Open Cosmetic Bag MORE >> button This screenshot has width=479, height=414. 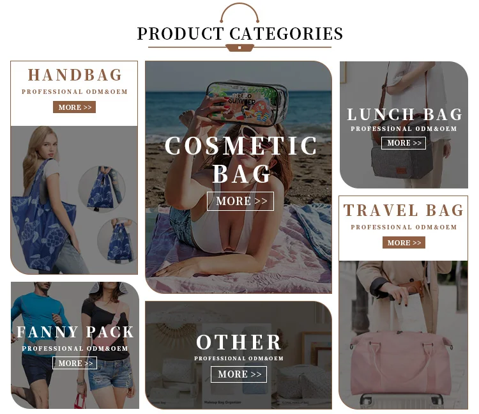tap(240, 201)
